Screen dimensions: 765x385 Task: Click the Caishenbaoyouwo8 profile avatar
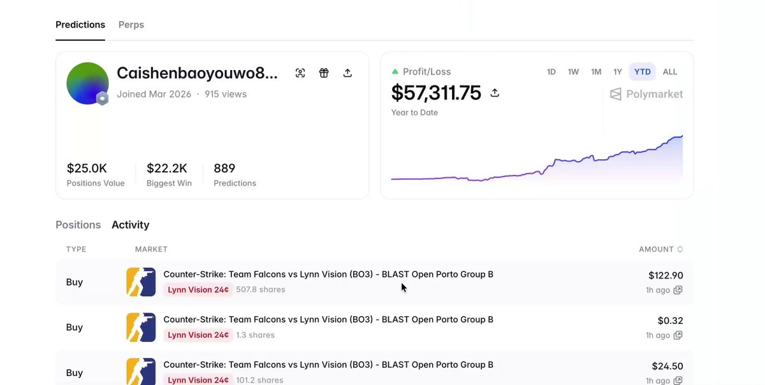[x=87, y=83]
